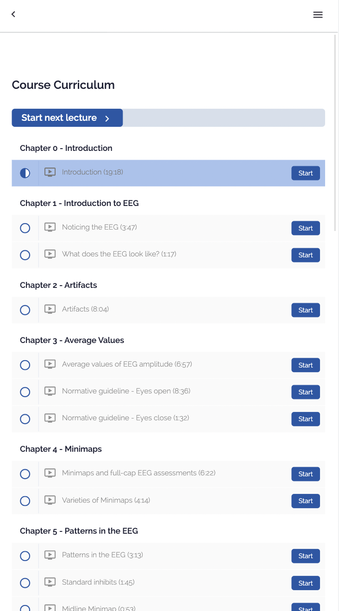Click video icon next to Varieties of Minimaps
339x611 pixels.
coord(50,500)
